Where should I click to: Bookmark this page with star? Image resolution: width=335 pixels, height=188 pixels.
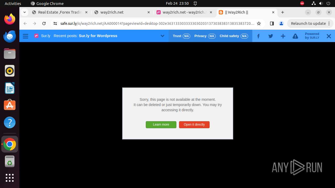tap(259, 23)
